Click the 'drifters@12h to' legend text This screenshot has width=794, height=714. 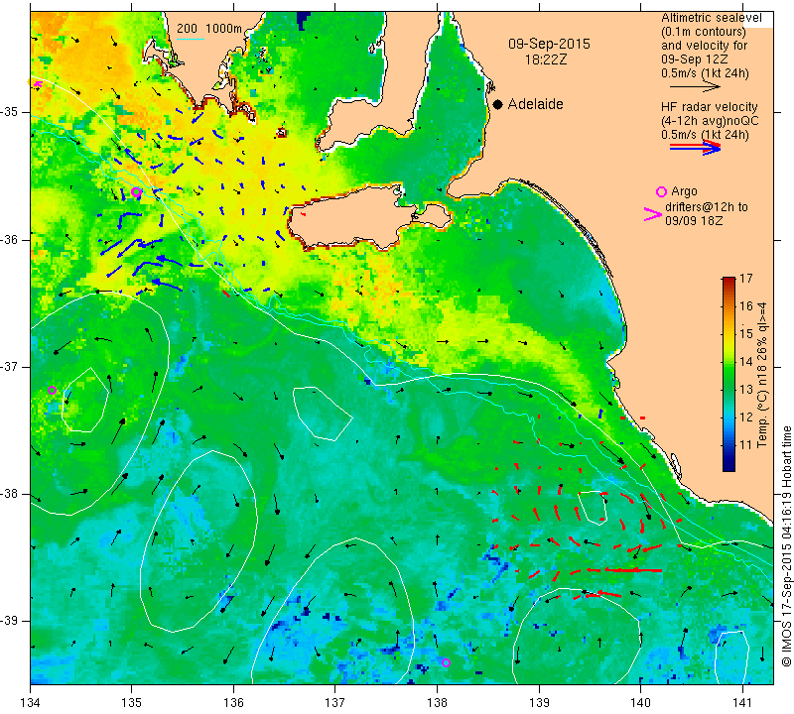(707, 207)
